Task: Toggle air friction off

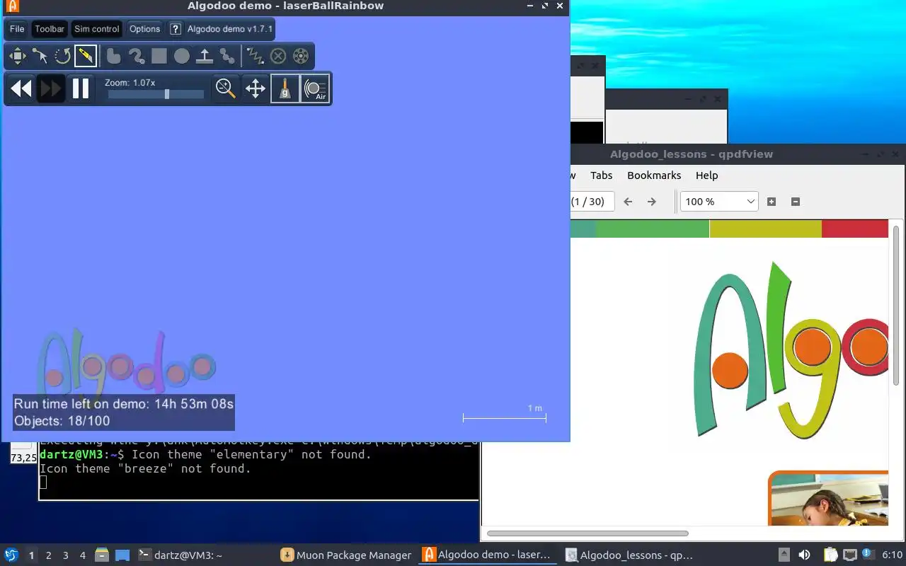Action: tap(315, 88)
